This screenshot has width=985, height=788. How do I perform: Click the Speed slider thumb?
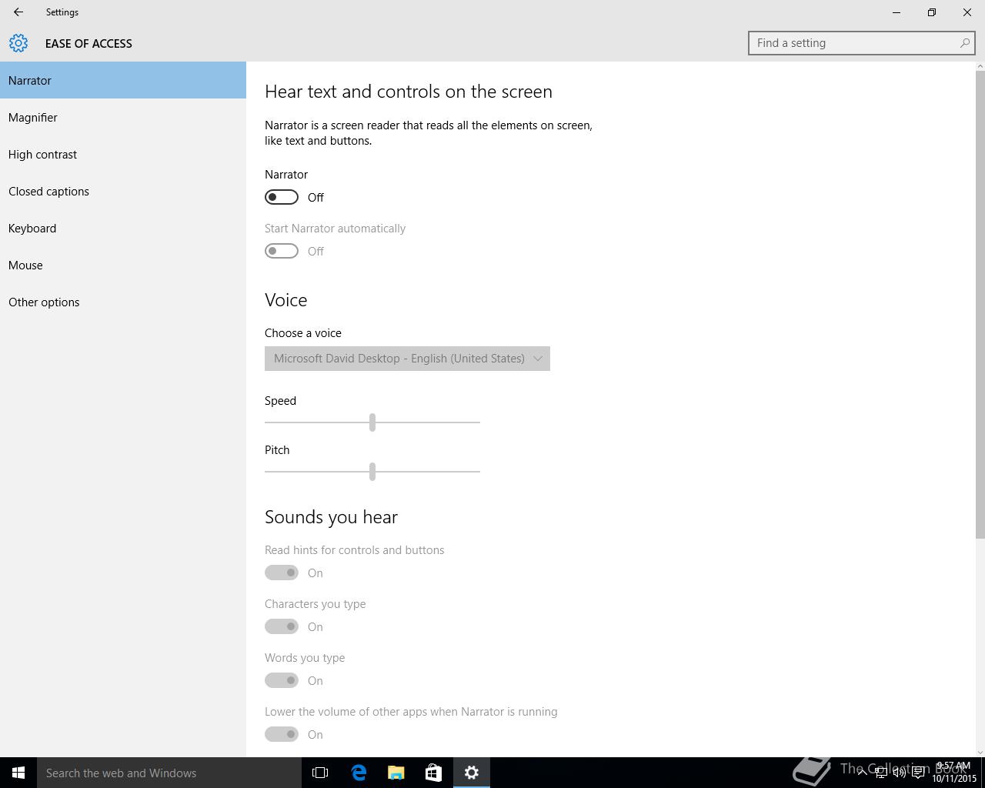click(372, 422)
